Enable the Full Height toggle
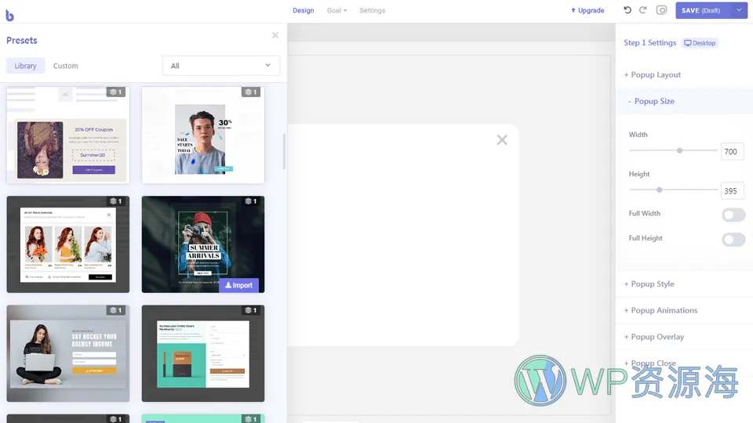The image size is (753, 423). pyautogui.click(x=733, y=240)
